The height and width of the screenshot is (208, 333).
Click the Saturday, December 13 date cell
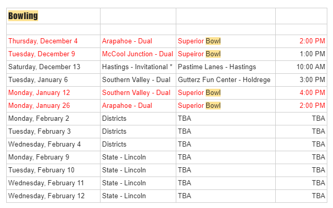coord(44,67)
